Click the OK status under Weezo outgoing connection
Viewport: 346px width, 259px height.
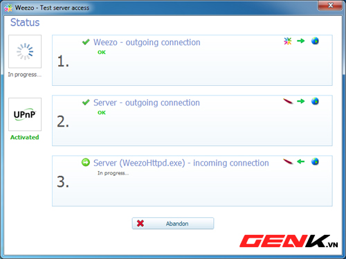(102, 53)
